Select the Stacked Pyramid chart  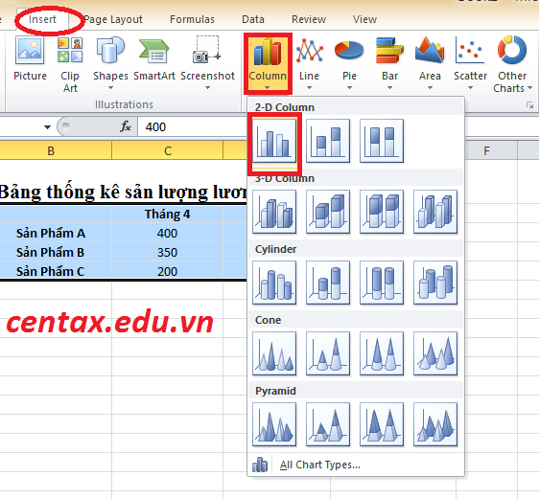point(328,425)
